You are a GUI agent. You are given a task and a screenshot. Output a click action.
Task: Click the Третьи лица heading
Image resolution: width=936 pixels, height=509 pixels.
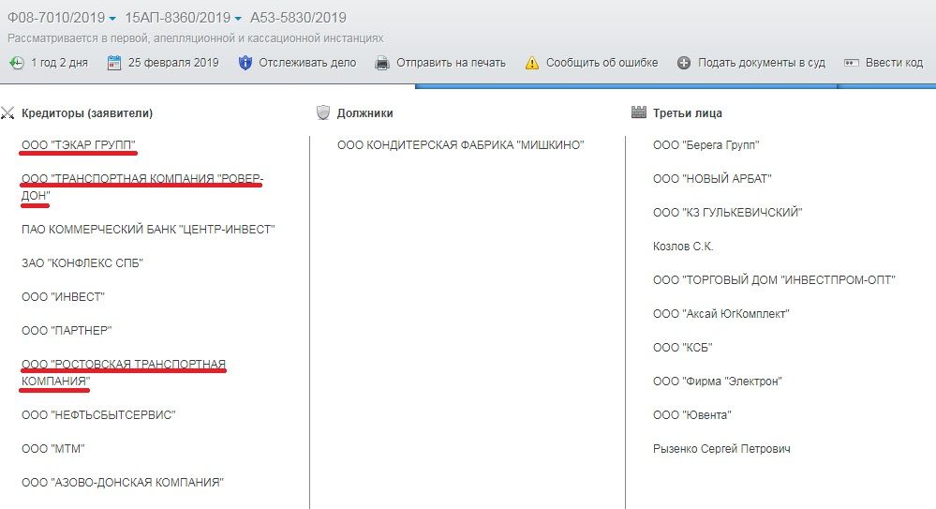(688, 112)
